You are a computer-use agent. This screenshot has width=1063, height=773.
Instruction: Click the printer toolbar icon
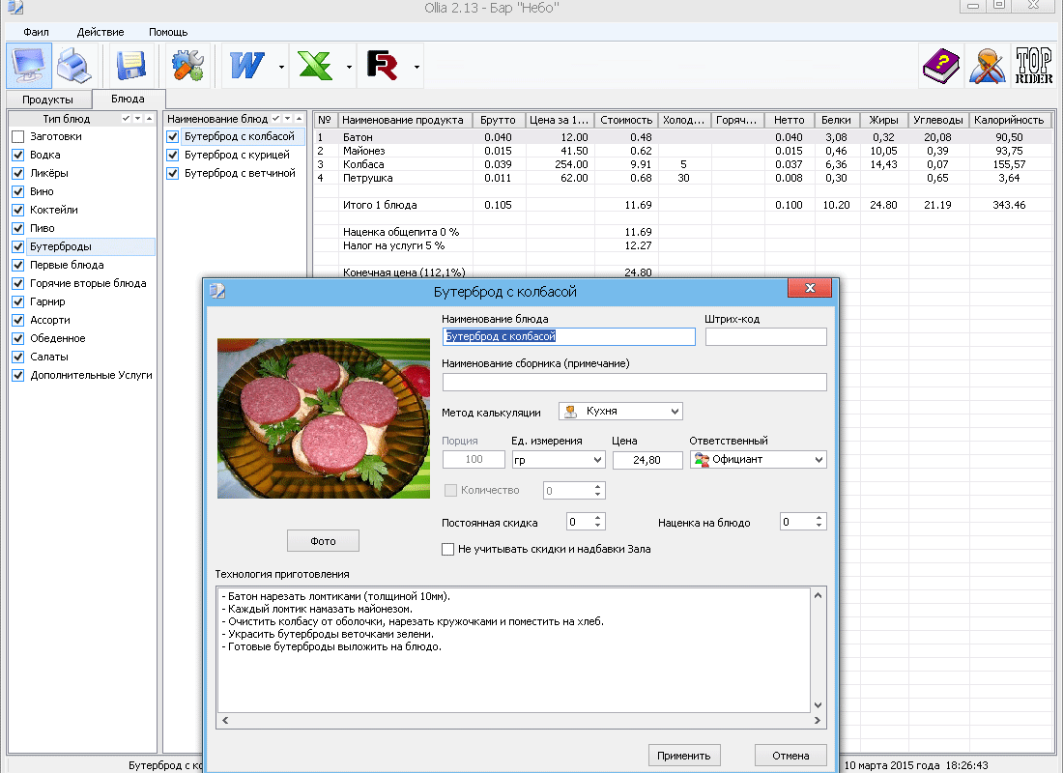(x=75, y=67)
